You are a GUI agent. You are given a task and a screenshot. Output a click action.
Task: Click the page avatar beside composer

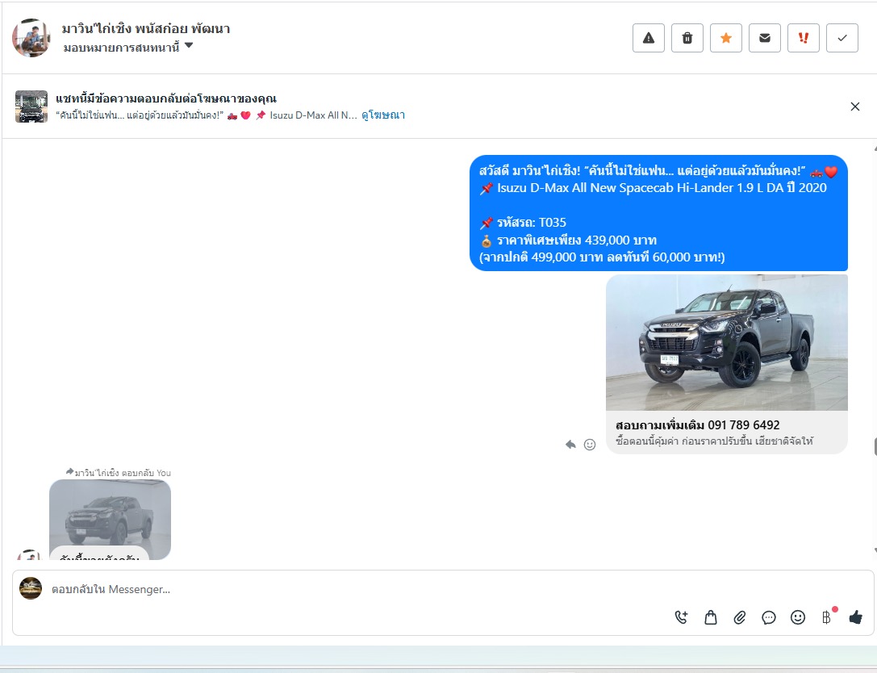31,588
